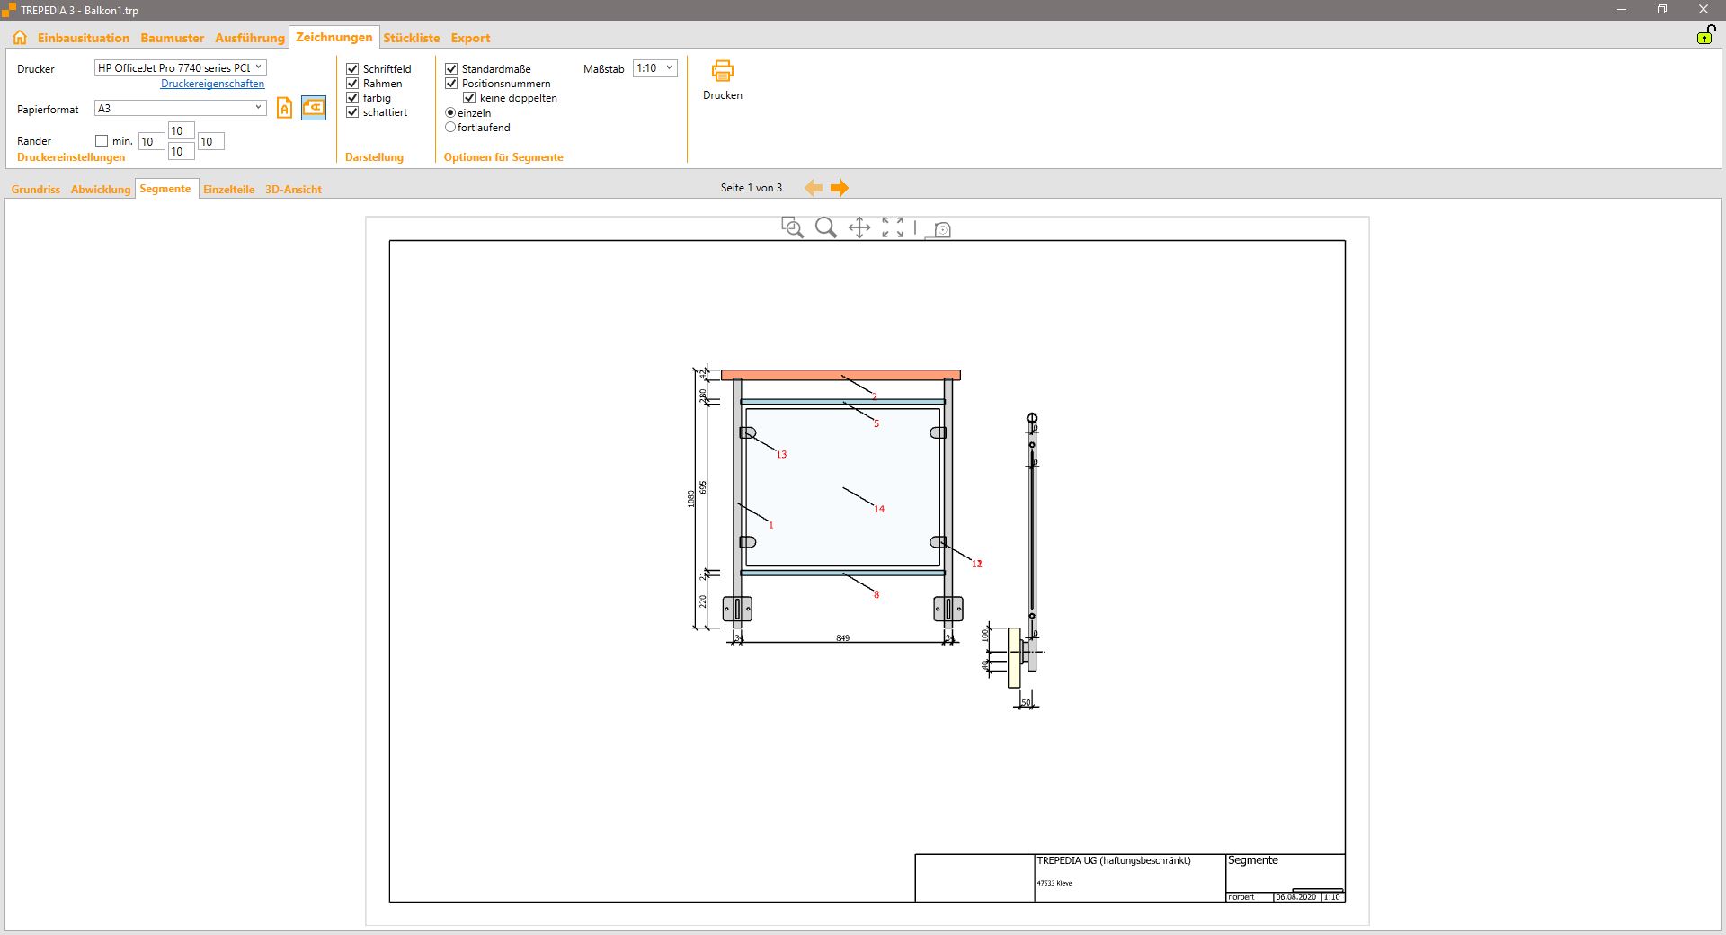
Task: Go to next page with right arrow
Action: click(x=839, y=188)
